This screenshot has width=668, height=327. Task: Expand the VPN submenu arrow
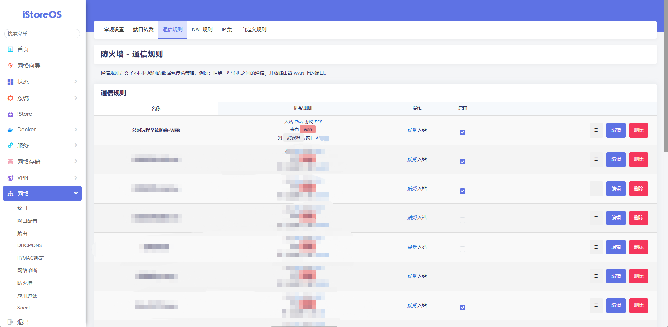76,178
